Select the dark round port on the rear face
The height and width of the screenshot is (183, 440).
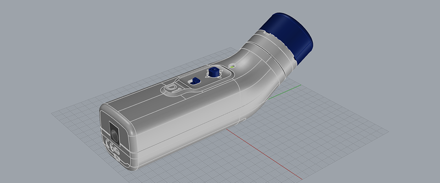114,133
